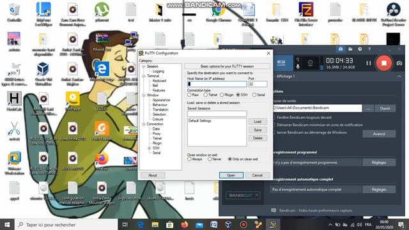Open Réglages for enregistrement automatique complet

click(379, 190)
